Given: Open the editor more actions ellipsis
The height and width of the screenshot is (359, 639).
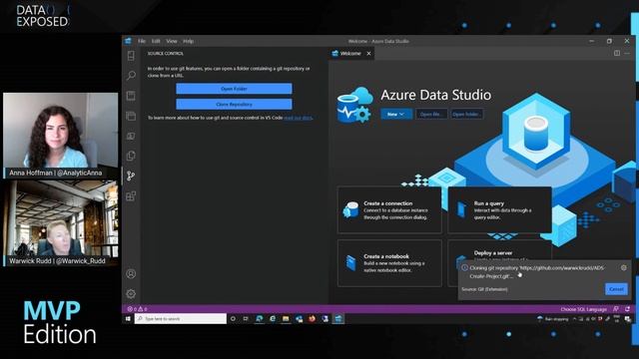Looking at the screenshot, I should click(627, 53).
